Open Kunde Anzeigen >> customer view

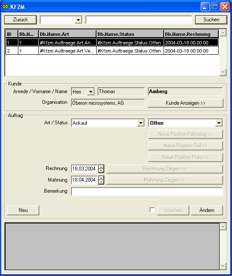(185, 103)
